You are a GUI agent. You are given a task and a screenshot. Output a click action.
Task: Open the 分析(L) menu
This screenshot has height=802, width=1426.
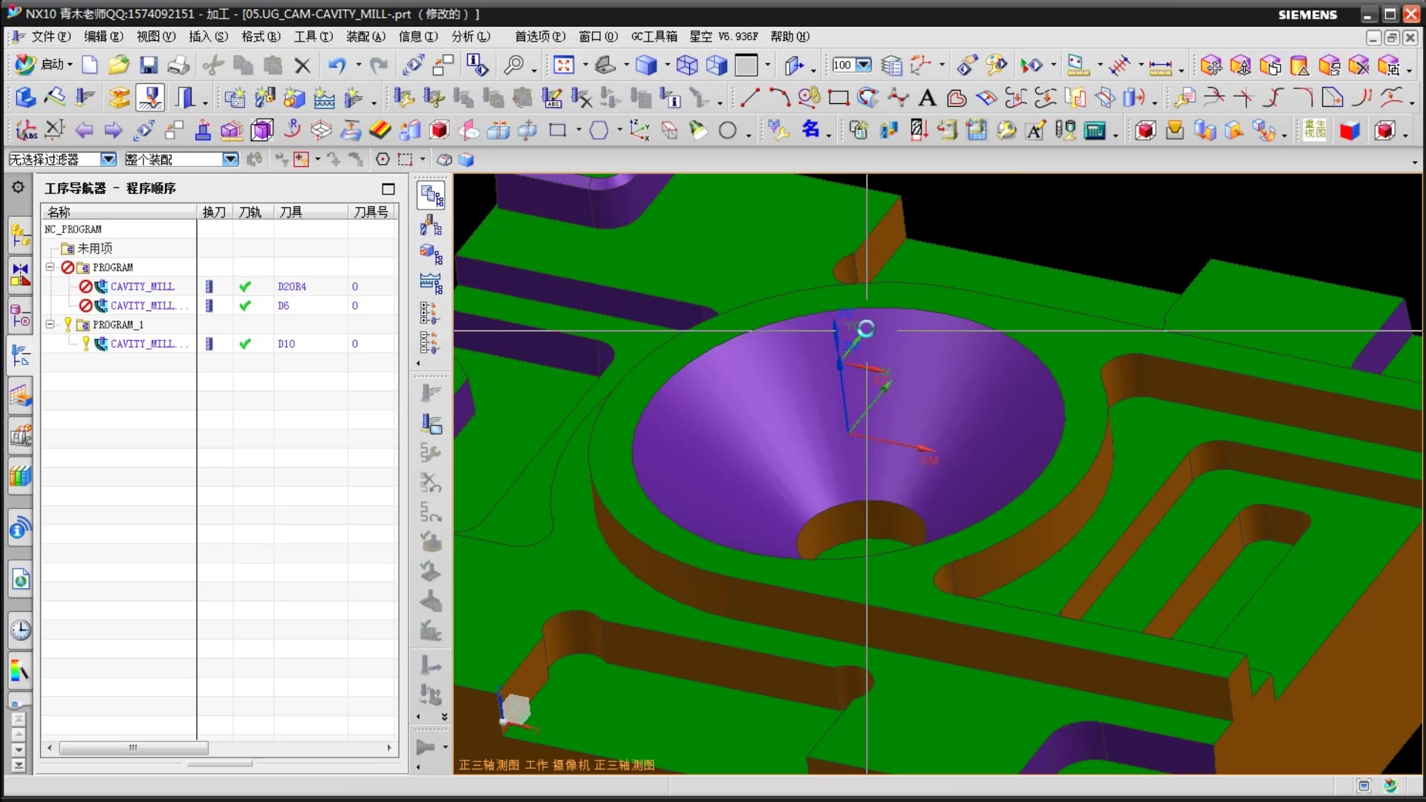click(470, 36)
